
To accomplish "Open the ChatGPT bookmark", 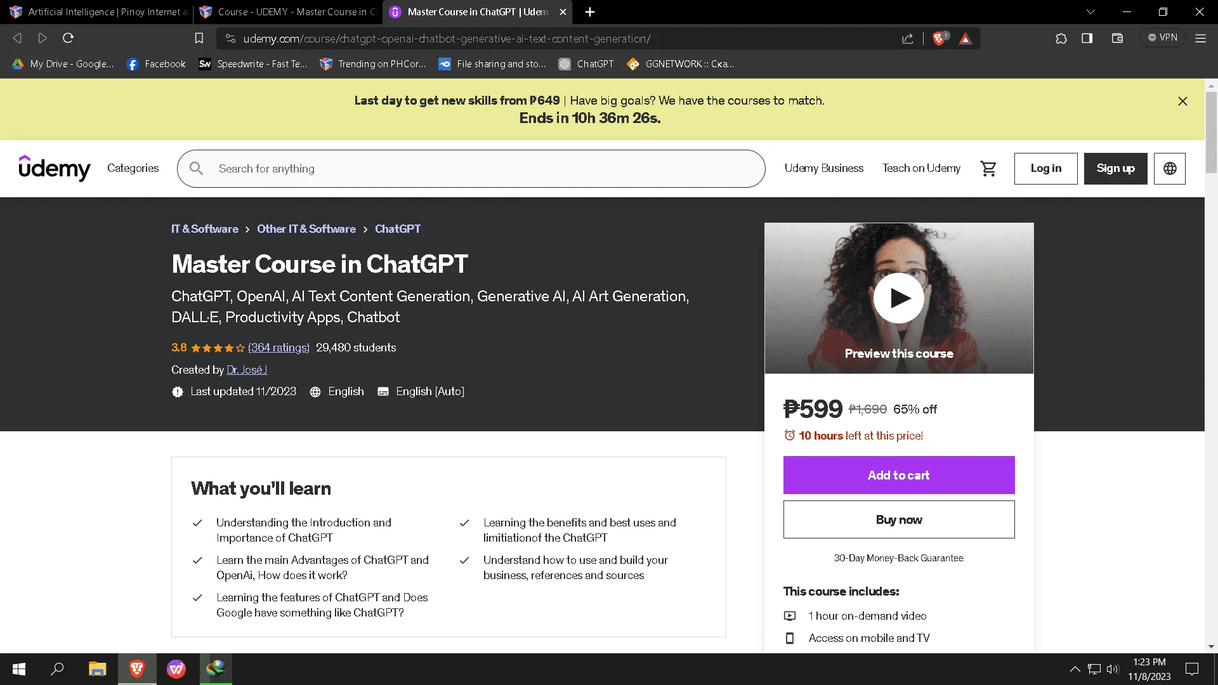I will [586, 64].
